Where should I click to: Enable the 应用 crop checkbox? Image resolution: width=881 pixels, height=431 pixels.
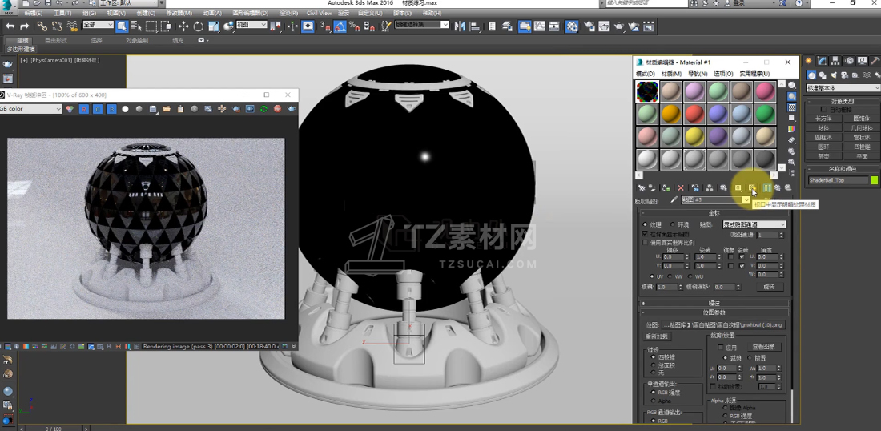pos(721,348)
